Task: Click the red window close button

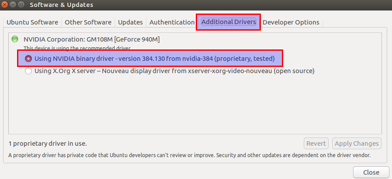Action: pos(4,4)
